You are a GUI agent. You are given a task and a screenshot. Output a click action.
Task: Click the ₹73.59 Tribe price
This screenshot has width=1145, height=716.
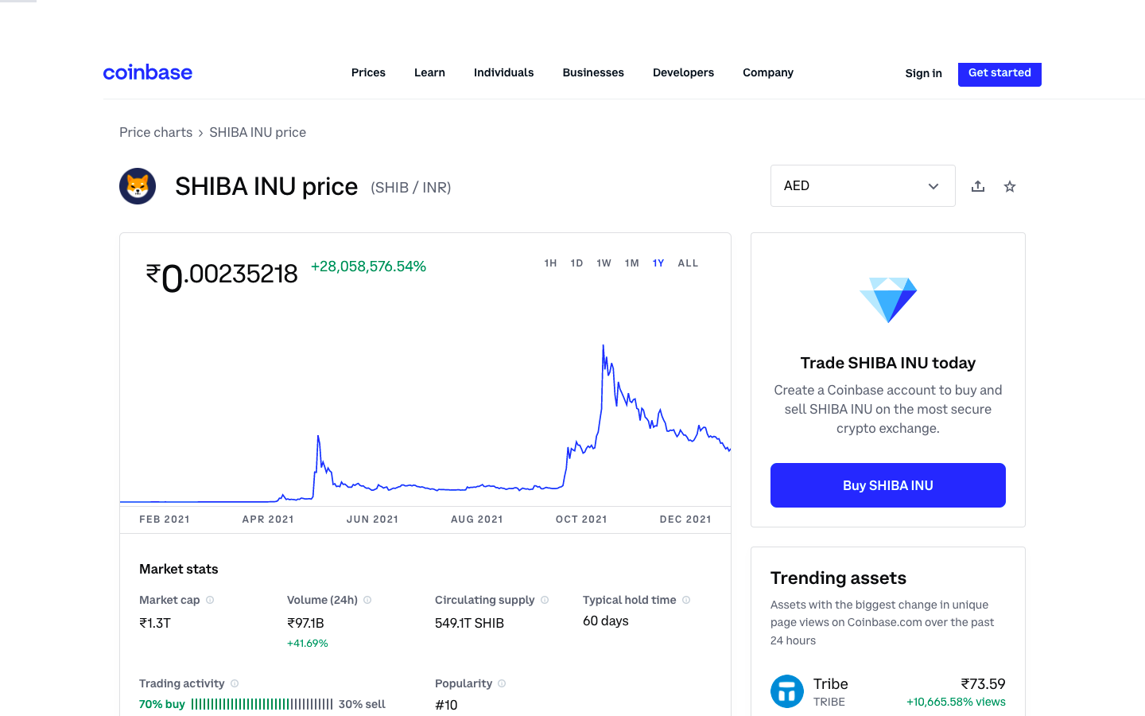pyautogui.click(x=983, y=683)
